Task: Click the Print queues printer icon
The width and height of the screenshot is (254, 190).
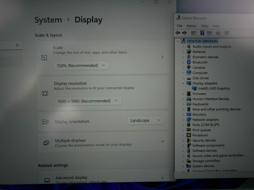Action: 189,130
